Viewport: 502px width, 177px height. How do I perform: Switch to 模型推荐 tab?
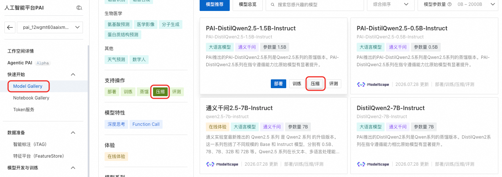(215, 5)
